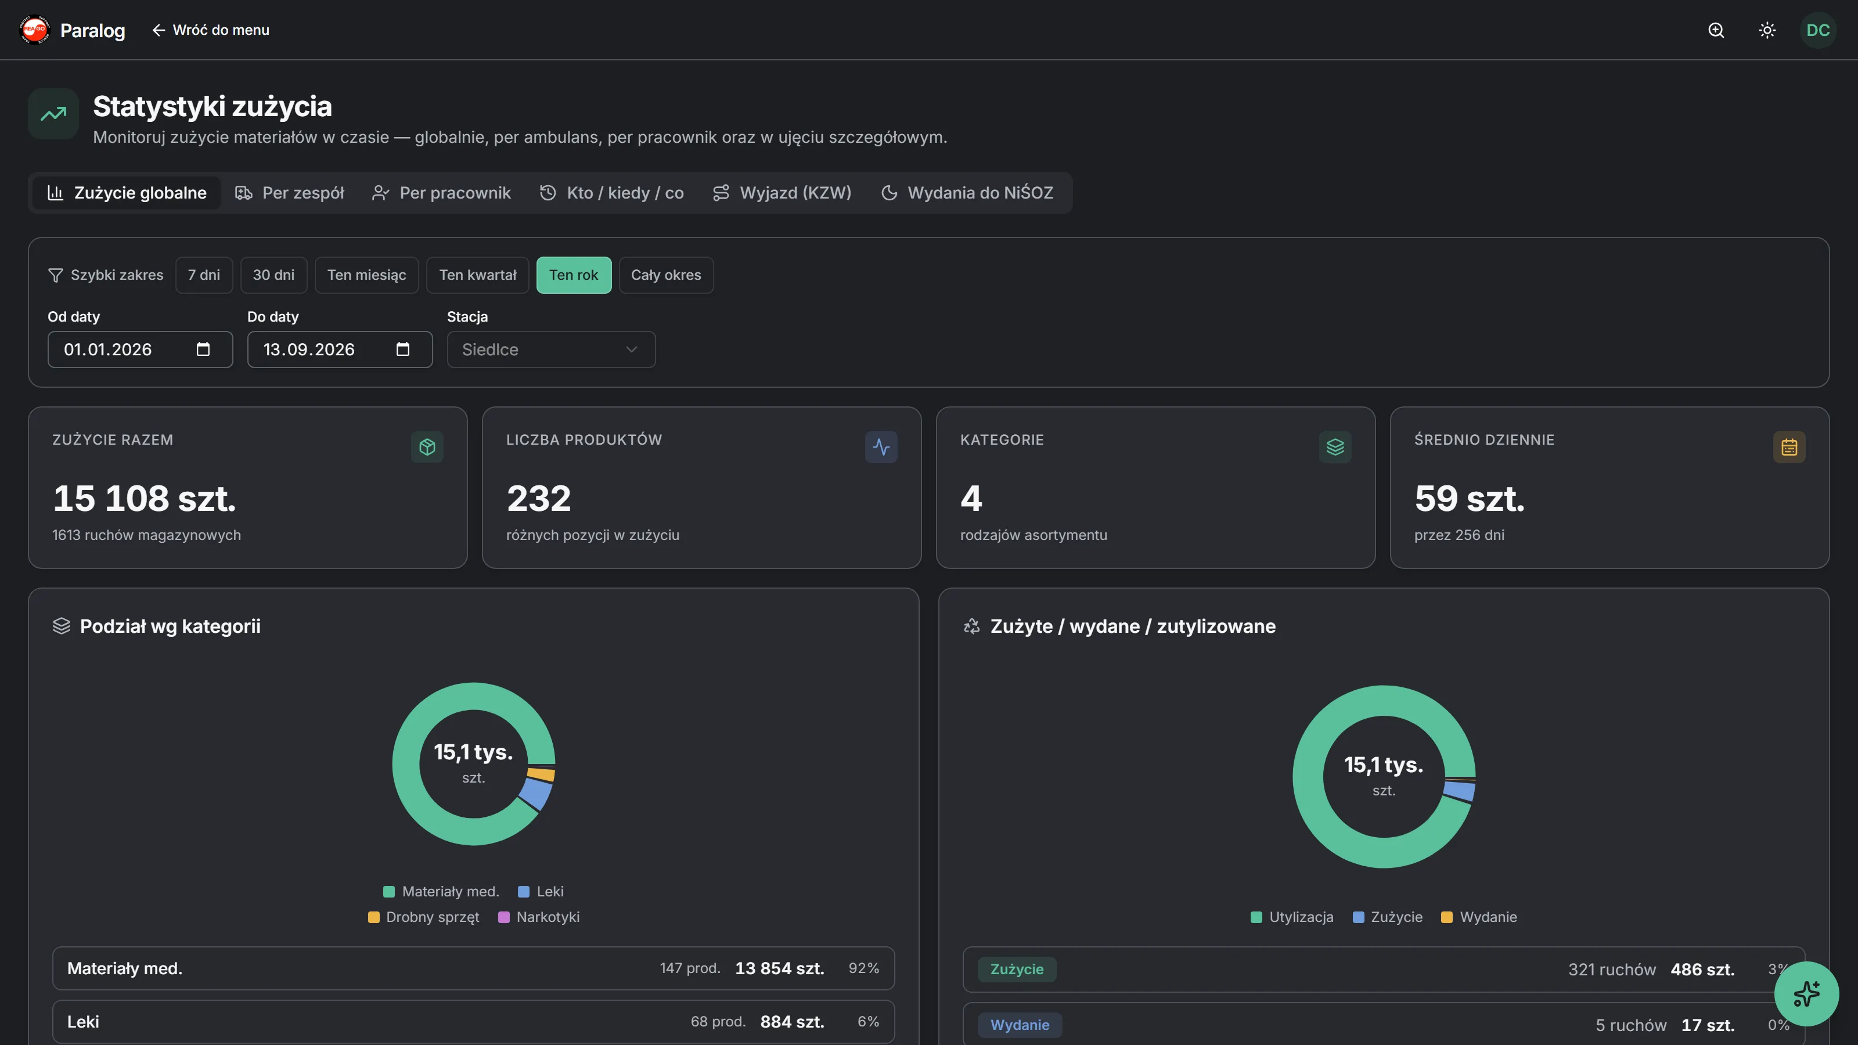1858x1045 pixels.
Task: Toggle Drobny sprzęt legend swatch
Action: coord(373,917)
